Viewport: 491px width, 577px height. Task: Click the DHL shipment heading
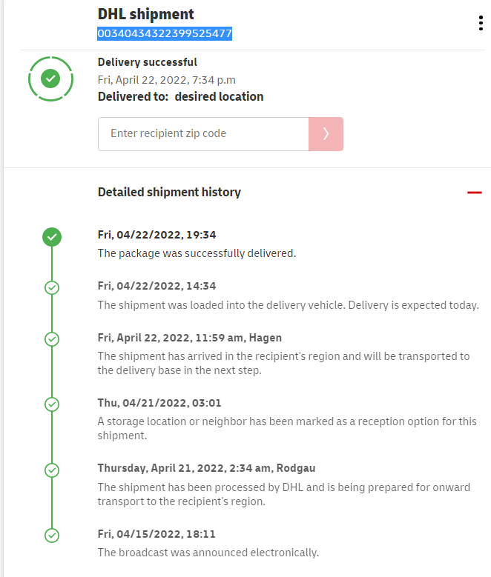point(146,14)
